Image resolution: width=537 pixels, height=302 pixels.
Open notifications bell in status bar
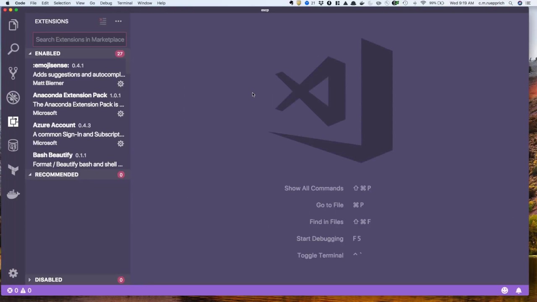click(519, 290)
